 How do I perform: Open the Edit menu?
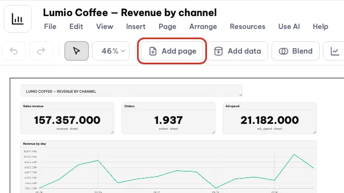tap(76, 26)
